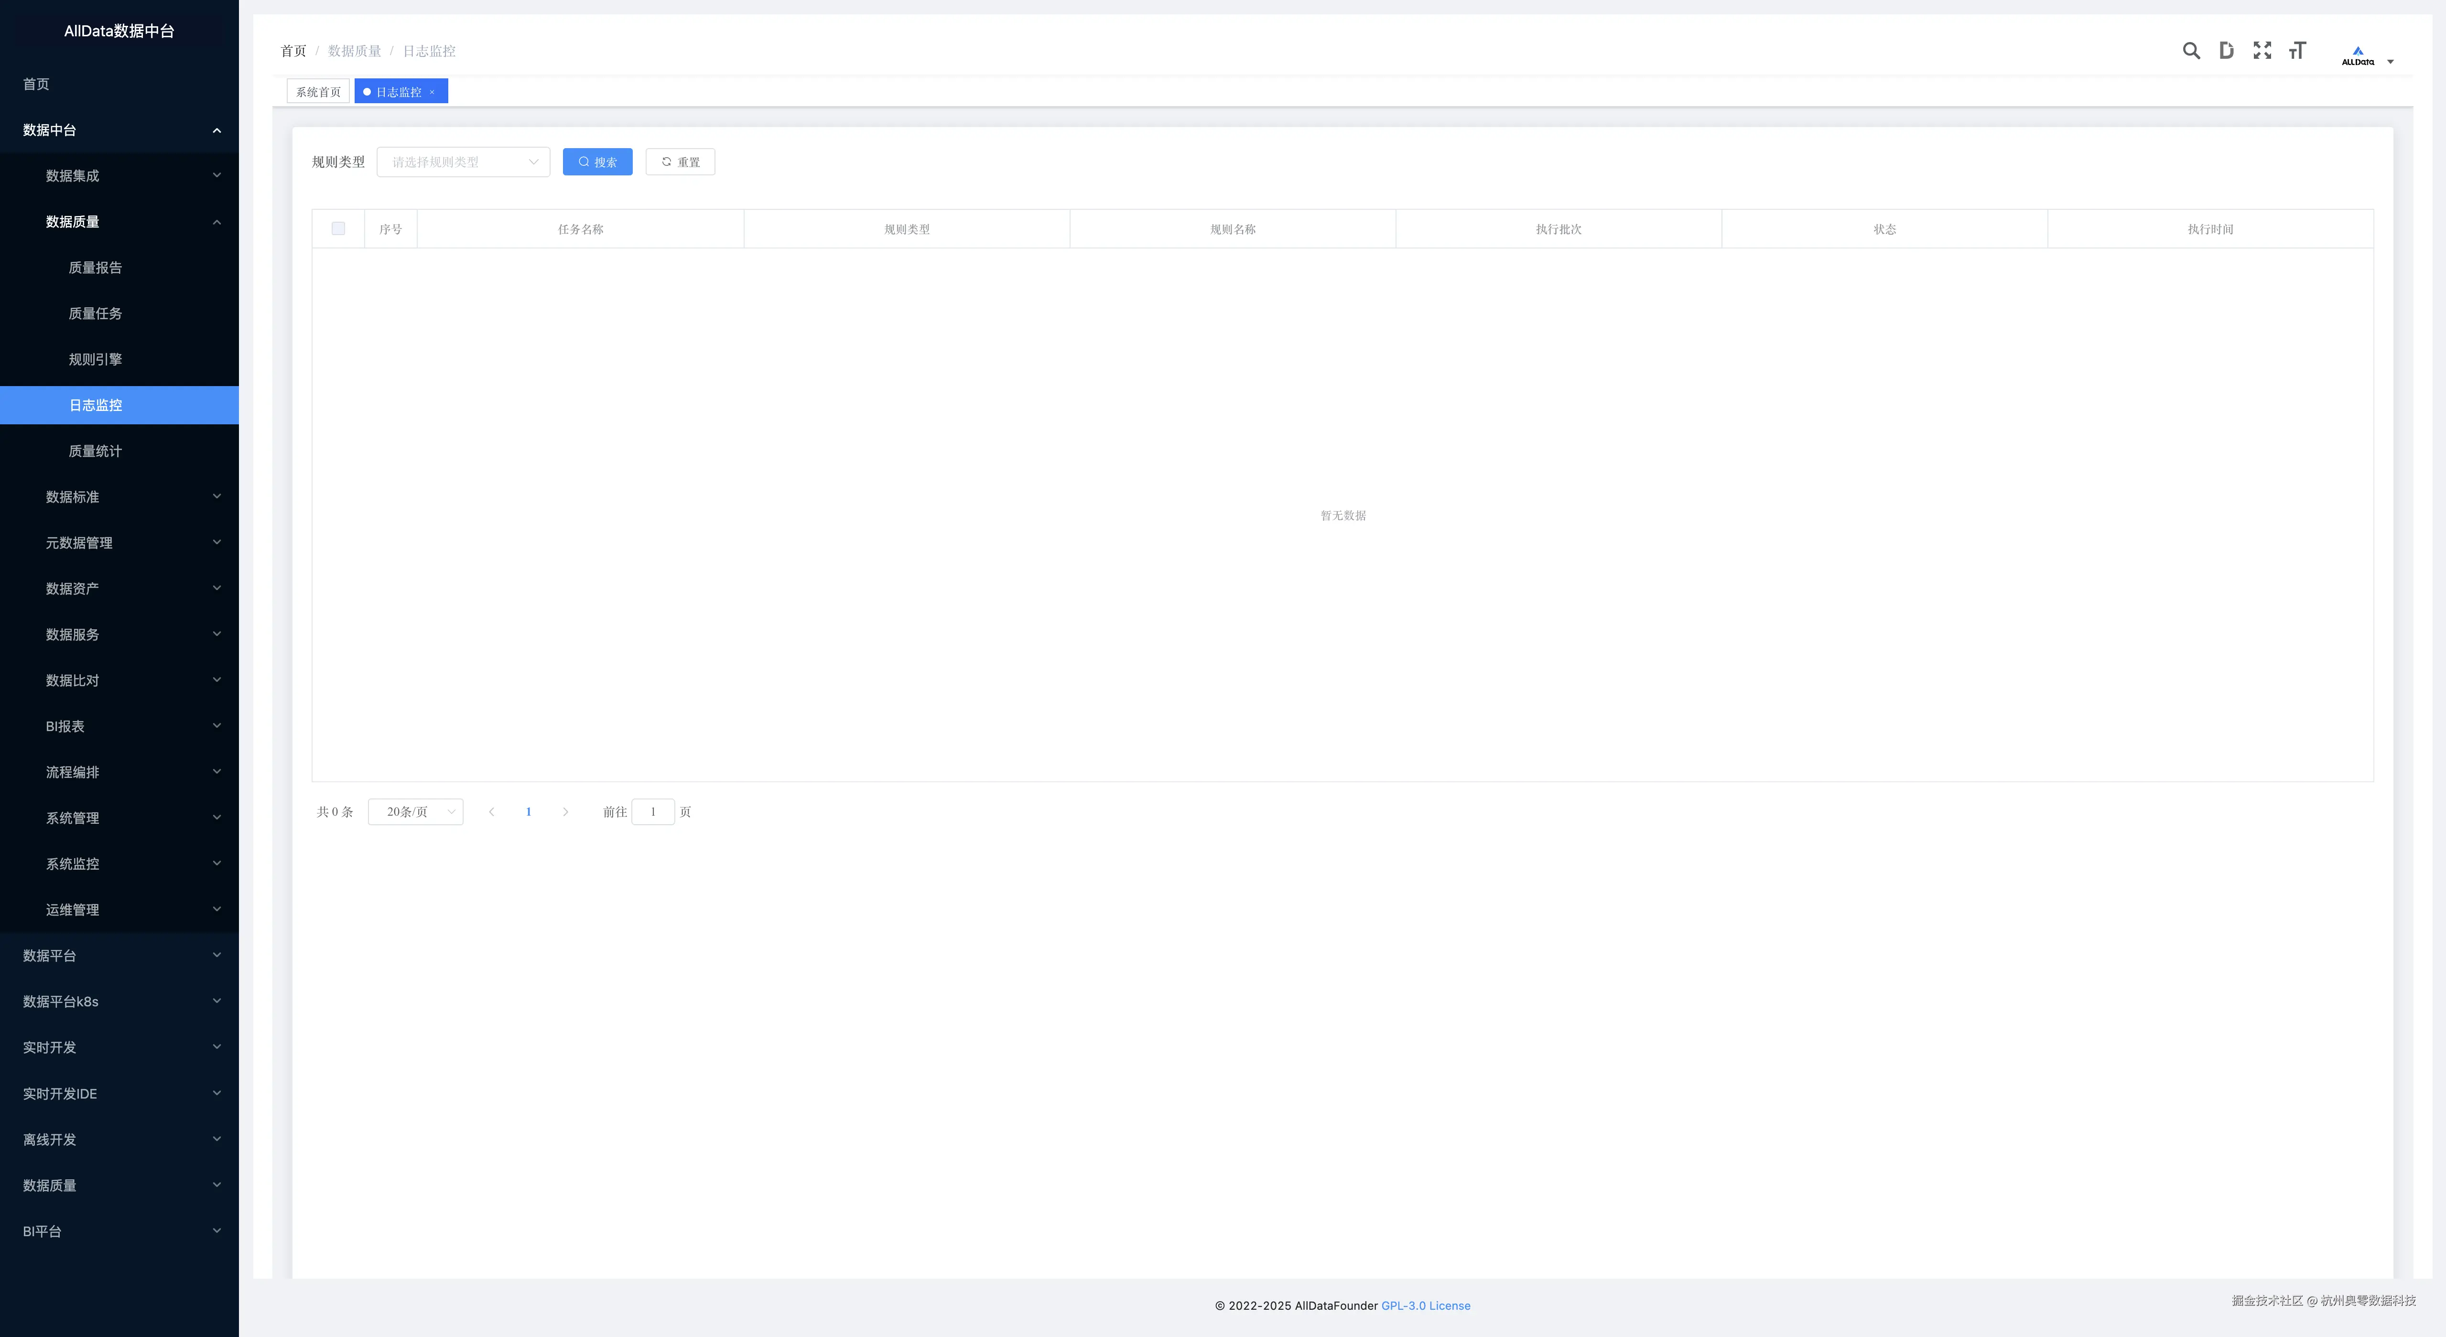The height and width of the screenshot is (1337, 2446).
Task: Switch to the 系统首页 tab
Action: 318,92
